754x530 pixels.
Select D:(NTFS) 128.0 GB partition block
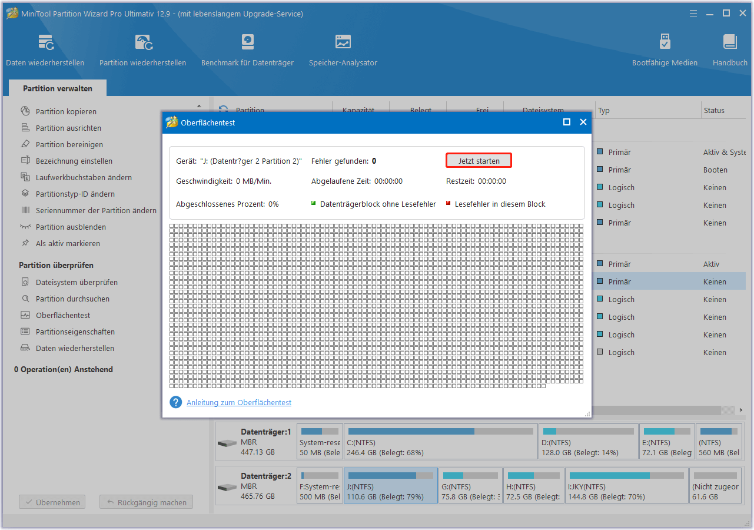pyautogui.click(x=588, y=442)
